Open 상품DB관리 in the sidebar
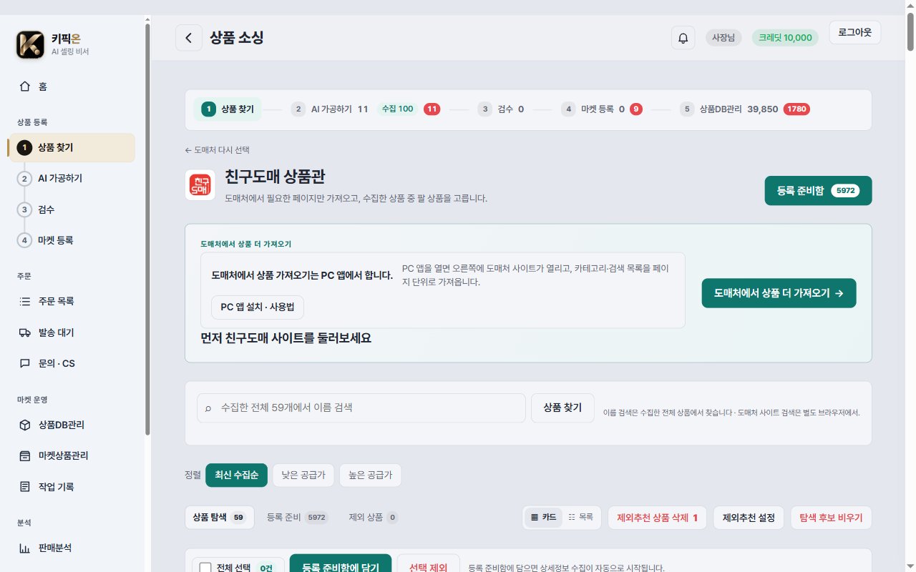 (x=71, y=425)
